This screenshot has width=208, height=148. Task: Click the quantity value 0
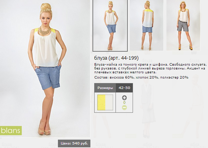point(124,103)
